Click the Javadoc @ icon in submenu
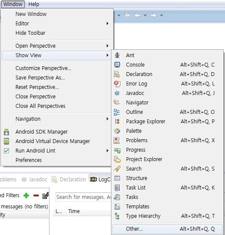This screenshot has height=235, width=225. 117,93
